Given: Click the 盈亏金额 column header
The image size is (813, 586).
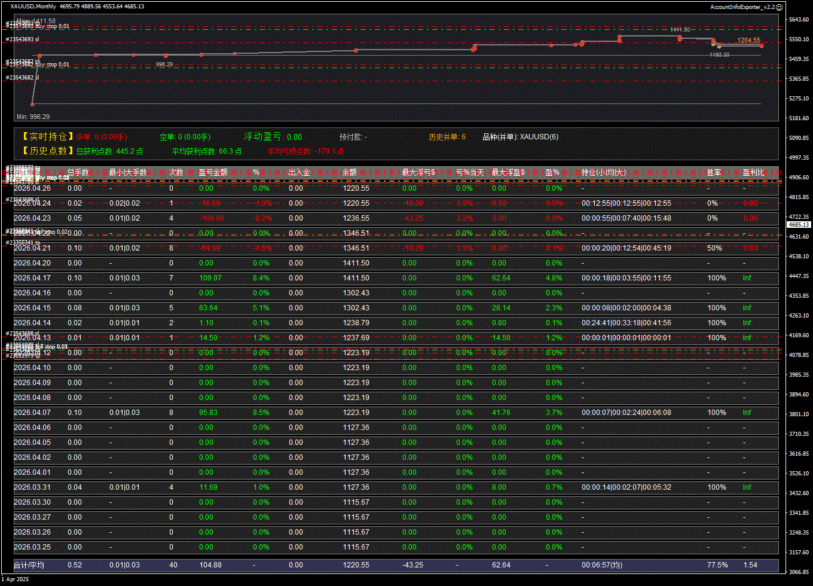Looking at the screenshot, I should pyautogui.click(x=213, y=172).
